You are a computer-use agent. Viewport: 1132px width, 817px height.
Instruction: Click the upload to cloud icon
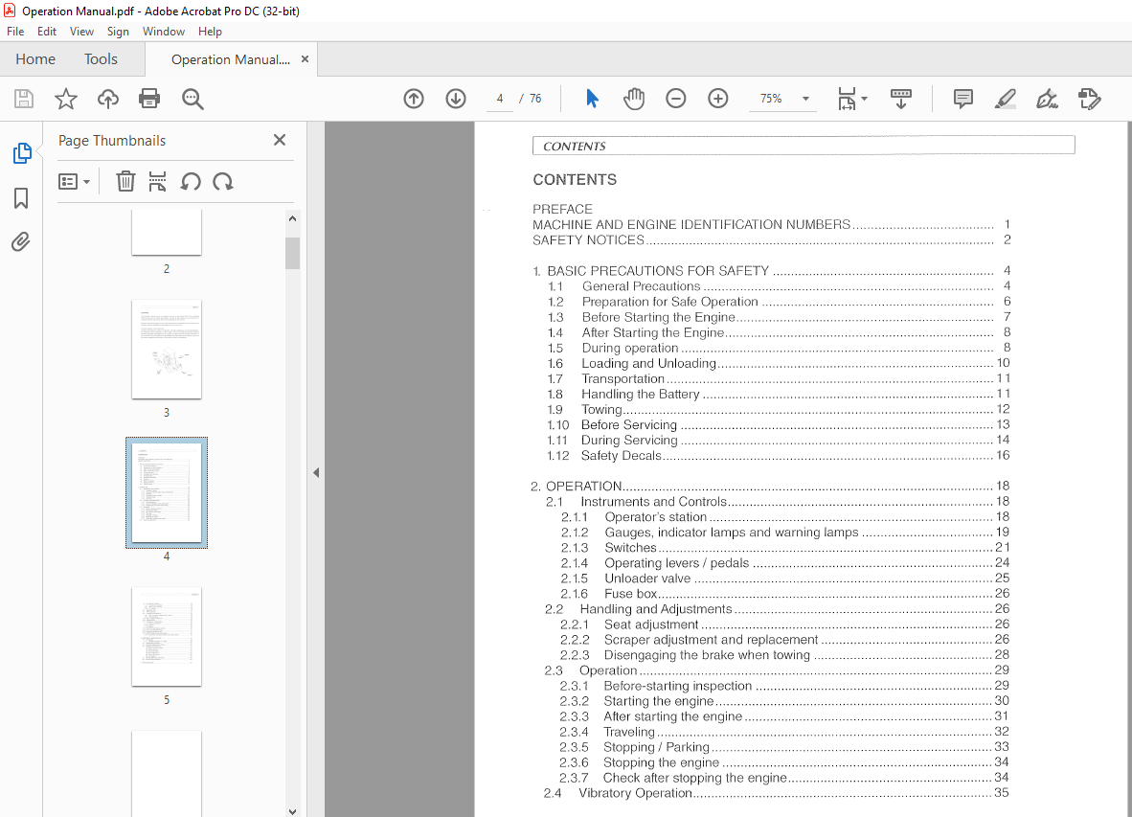(x=108, y=99)
